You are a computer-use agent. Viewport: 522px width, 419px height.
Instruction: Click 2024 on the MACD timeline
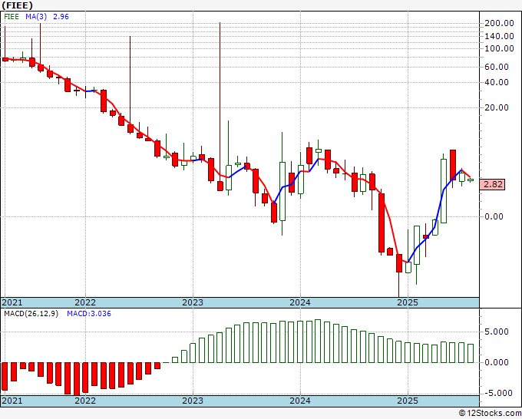pos(300,401)
